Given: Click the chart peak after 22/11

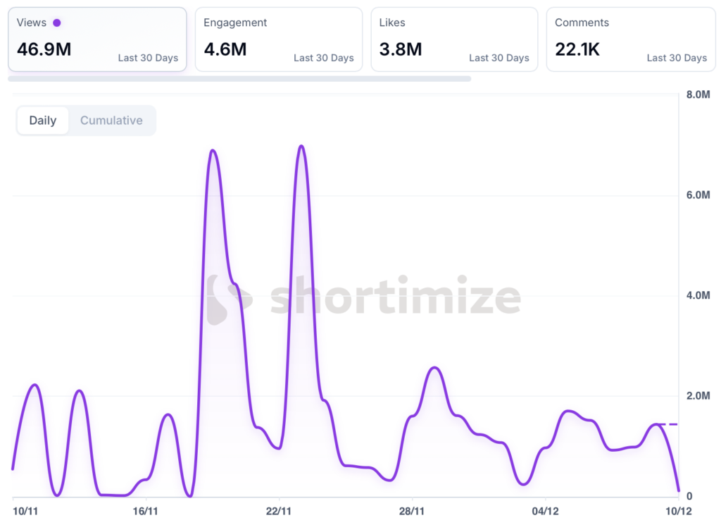Looking at the screenshot, I should point(301,147).
